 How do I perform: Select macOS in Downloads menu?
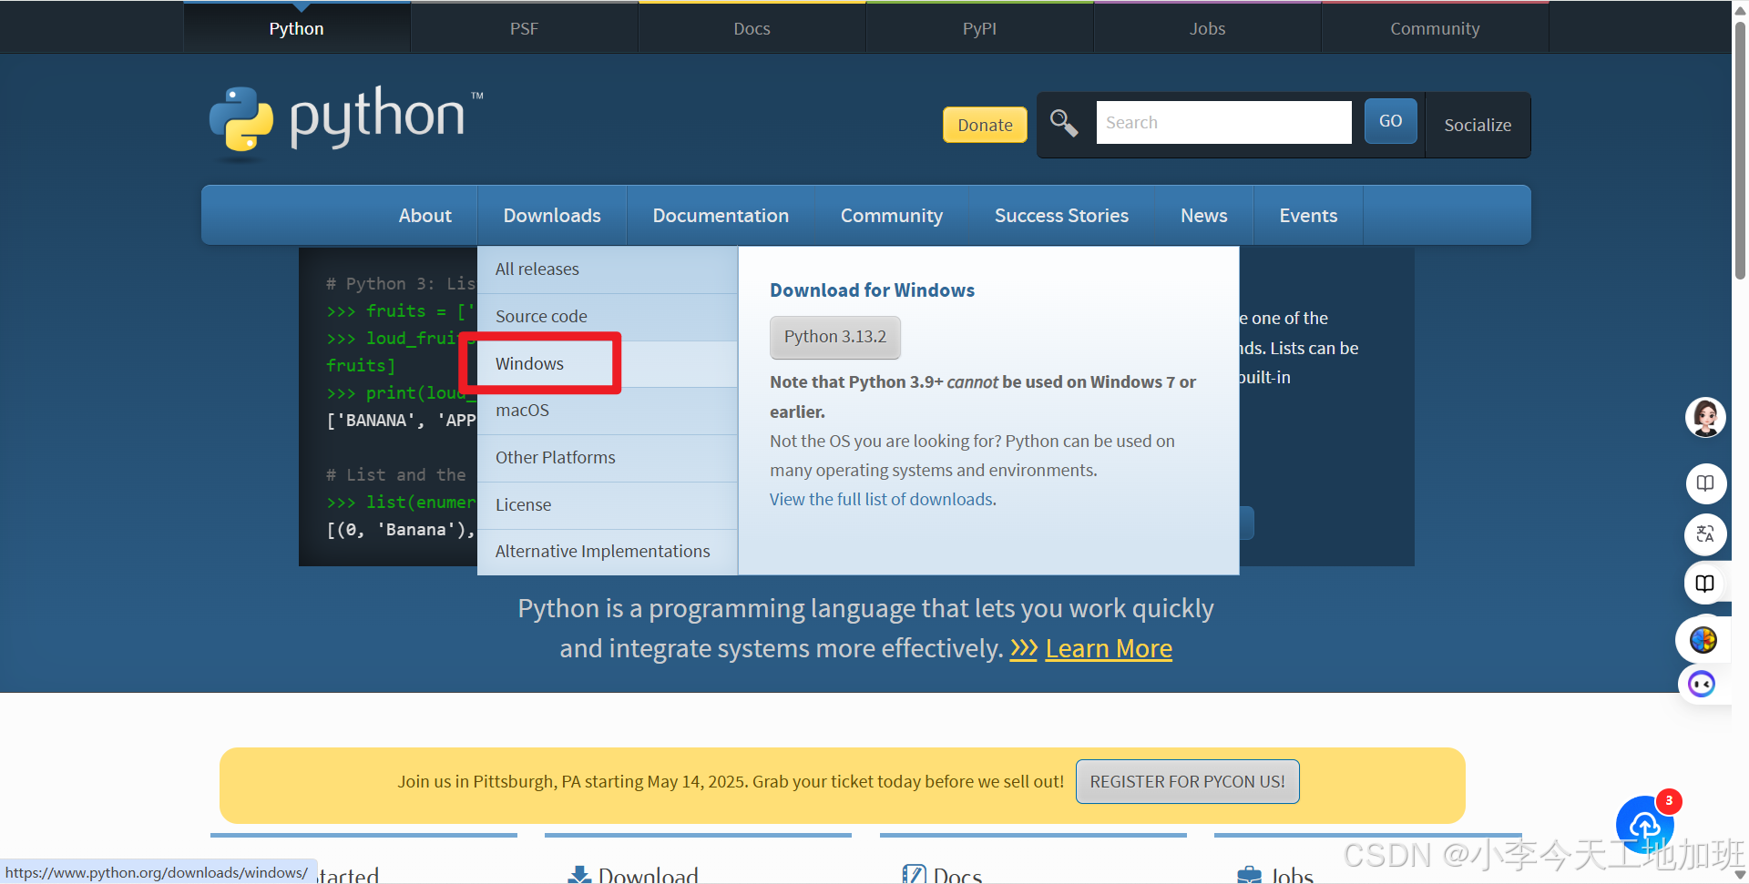[608, 411]
